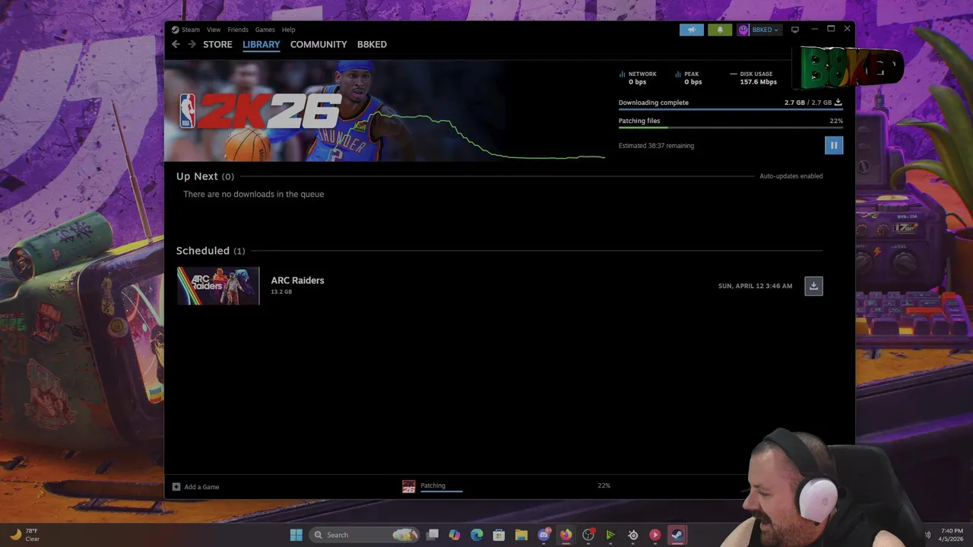Screen dimensions: 973x547
Task: Open the weather widget showing 78°F
Action: tap(24, 535)
